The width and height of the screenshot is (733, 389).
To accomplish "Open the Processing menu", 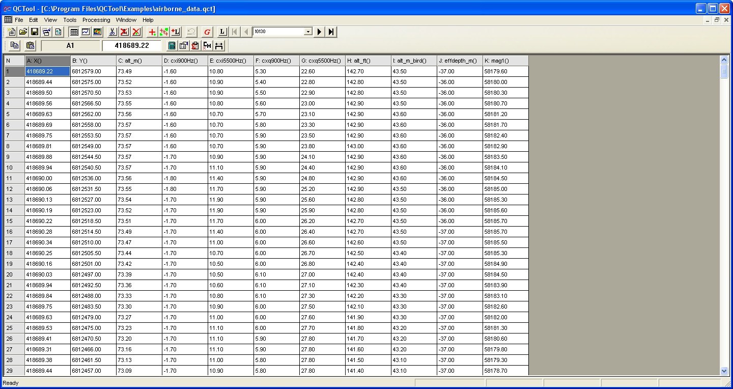I will [x=96, y=20].
